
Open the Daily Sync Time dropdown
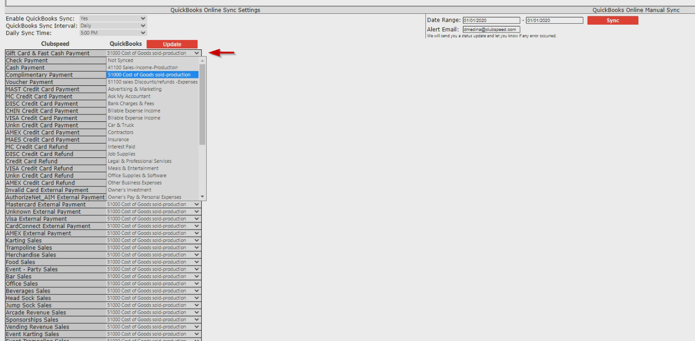(x=113, y=33)
